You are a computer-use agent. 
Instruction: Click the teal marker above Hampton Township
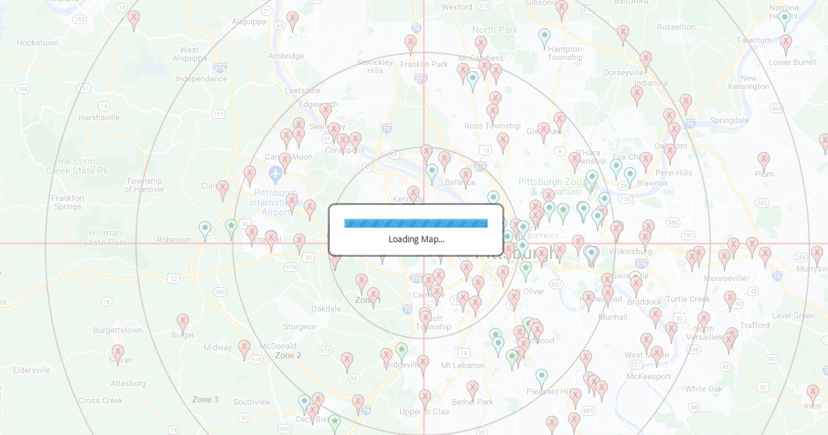tap(544, 37)
